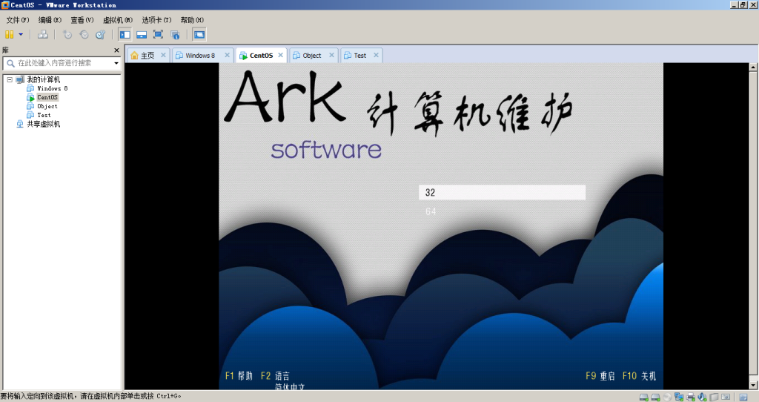Click F9 重启 in the boot screen
This screenshot has height=402, width=759.
pos(600,376)
